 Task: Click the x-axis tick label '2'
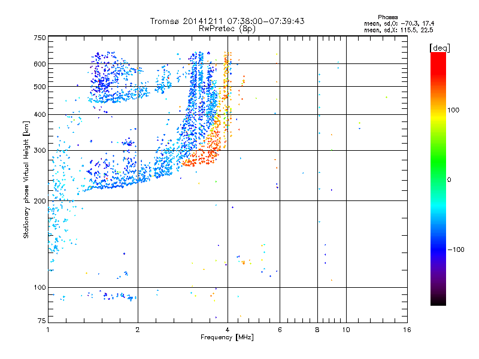pyautogui.click(x=138, y=330)
